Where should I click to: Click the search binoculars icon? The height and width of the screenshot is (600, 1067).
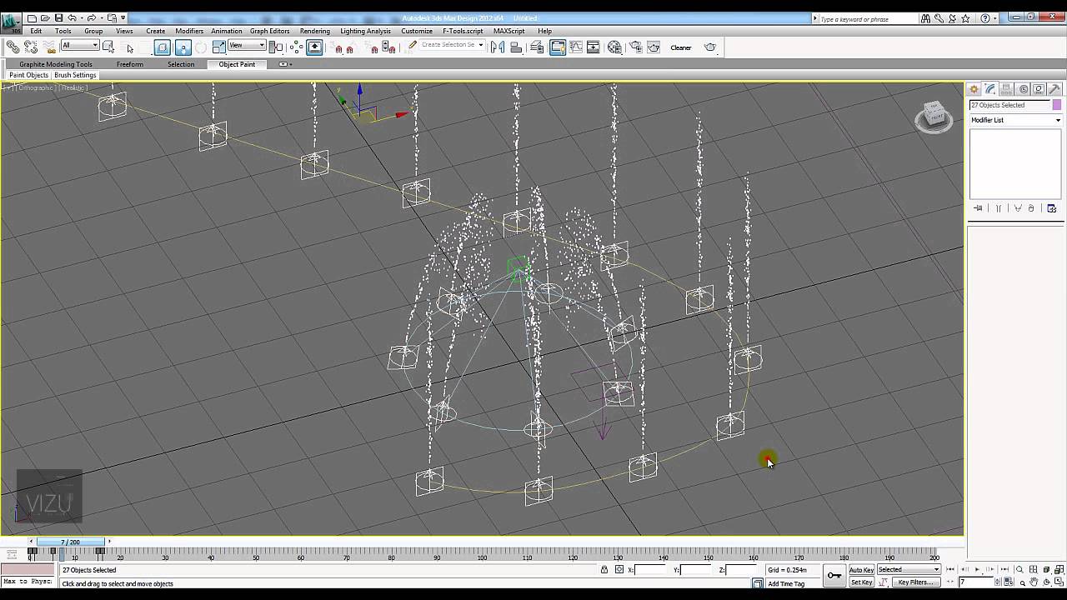click(926, 18)
